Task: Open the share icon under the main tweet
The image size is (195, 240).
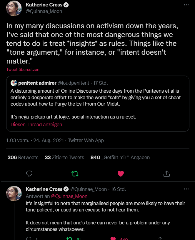Action: coord(166,174)
